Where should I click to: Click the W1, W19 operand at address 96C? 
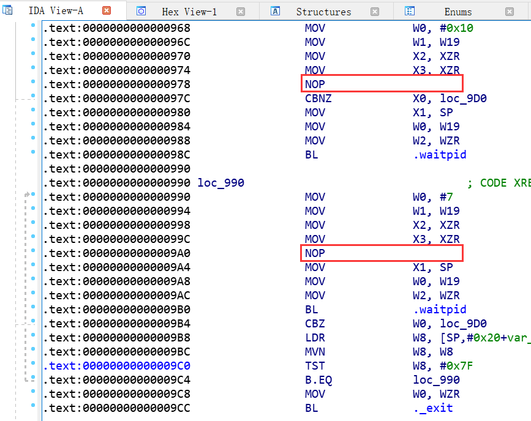436,42
